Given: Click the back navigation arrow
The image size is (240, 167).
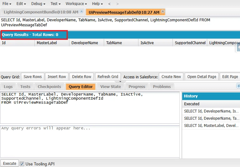Looking at the screenshot, I should point(109,4).
